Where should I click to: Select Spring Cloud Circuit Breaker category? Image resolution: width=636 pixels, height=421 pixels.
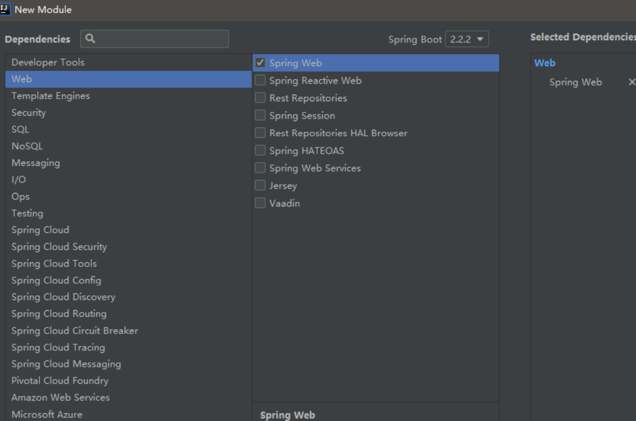click(128, 331)
